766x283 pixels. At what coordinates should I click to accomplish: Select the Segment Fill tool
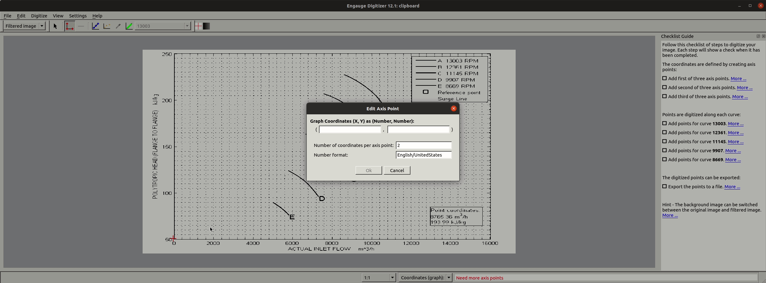(129, 26)
